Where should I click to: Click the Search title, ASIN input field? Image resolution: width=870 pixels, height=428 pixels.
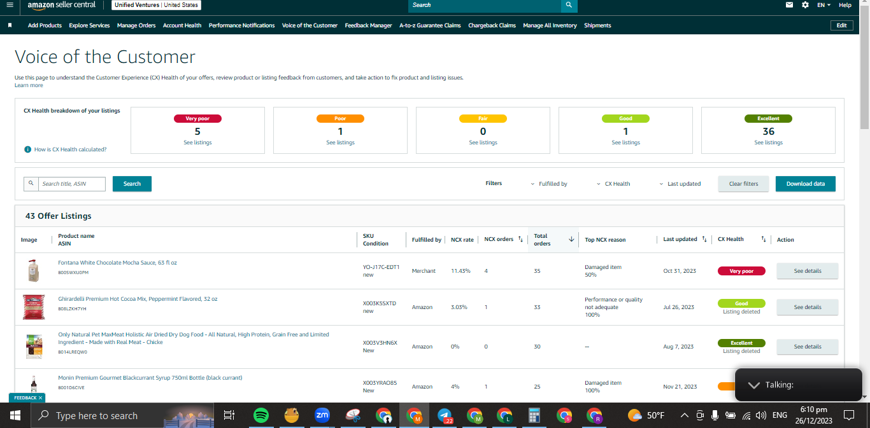pos(72,184)
